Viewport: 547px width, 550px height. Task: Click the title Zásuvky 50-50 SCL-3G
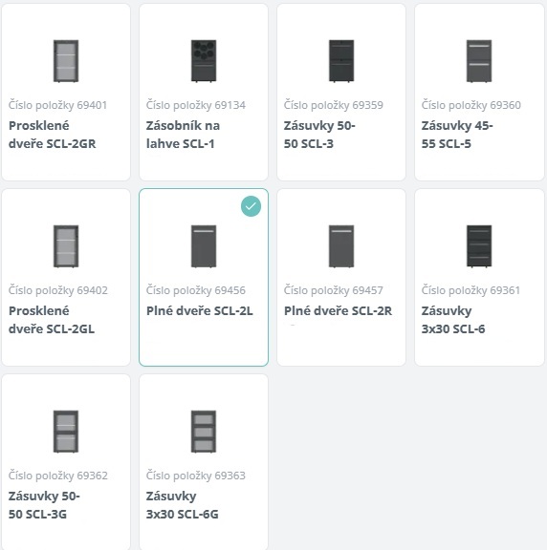(x=44, y=505)
